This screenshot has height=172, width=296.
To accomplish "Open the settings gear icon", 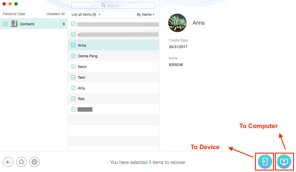I will click(34, 162).
